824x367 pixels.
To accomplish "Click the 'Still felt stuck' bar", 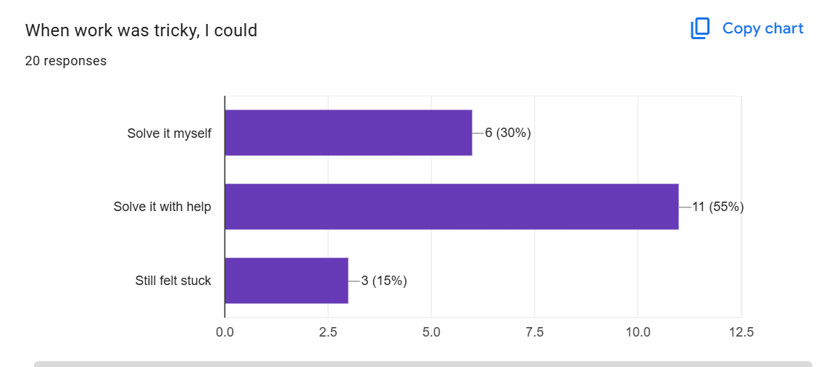I will pos(286,281).
